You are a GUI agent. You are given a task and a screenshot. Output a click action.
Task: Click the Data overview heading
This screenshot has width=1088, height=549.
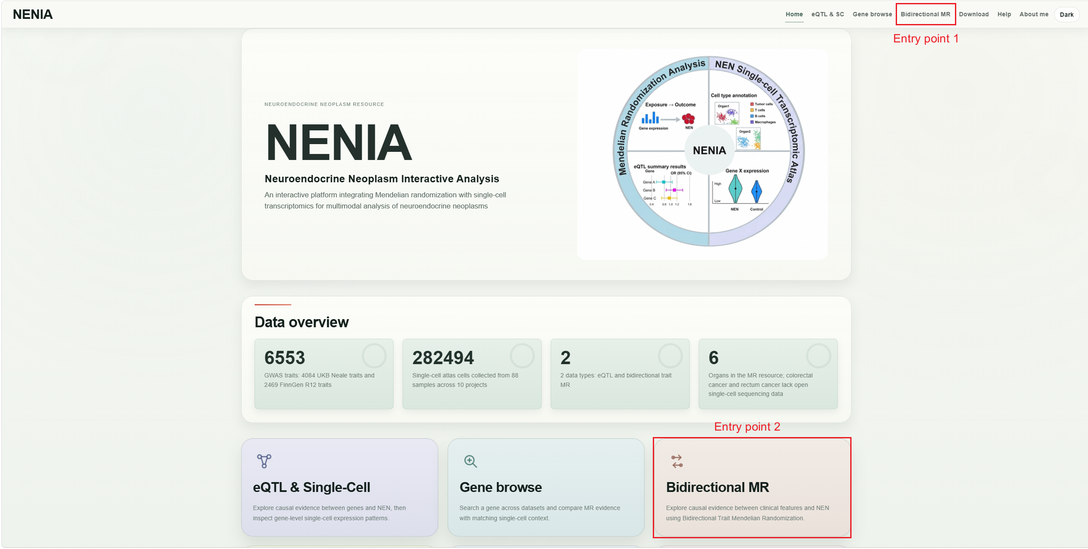302,322
